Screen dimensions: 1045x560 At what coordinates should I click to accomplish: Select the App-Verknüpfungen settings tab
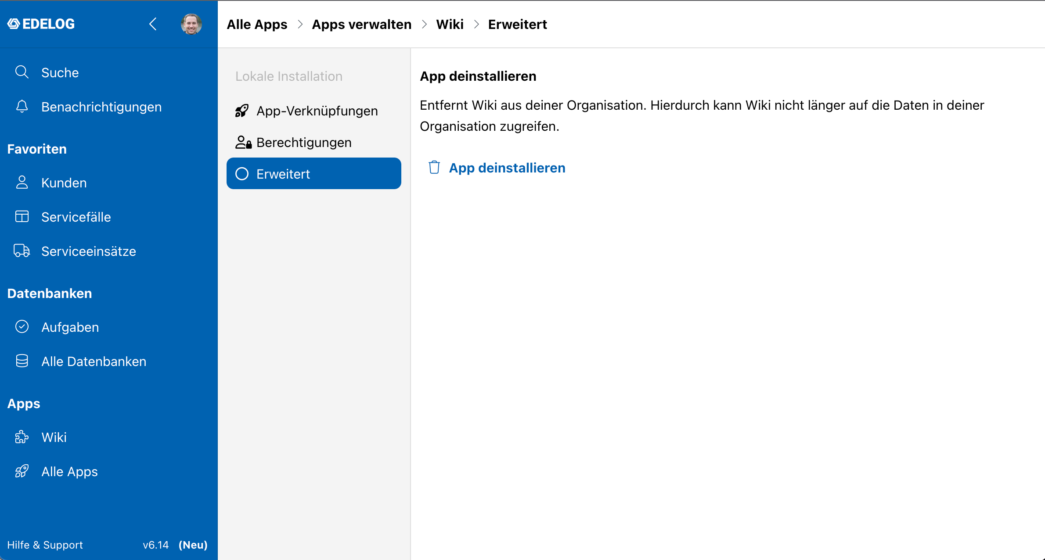313,111
